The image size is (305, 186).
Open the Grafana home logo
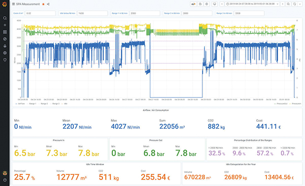(x=5, y=4)
